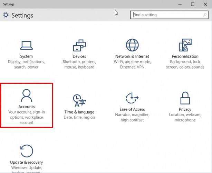Focus the Find a setting search box
The width and height of the screenshot is (212, 173).
[x=169, y=15]
